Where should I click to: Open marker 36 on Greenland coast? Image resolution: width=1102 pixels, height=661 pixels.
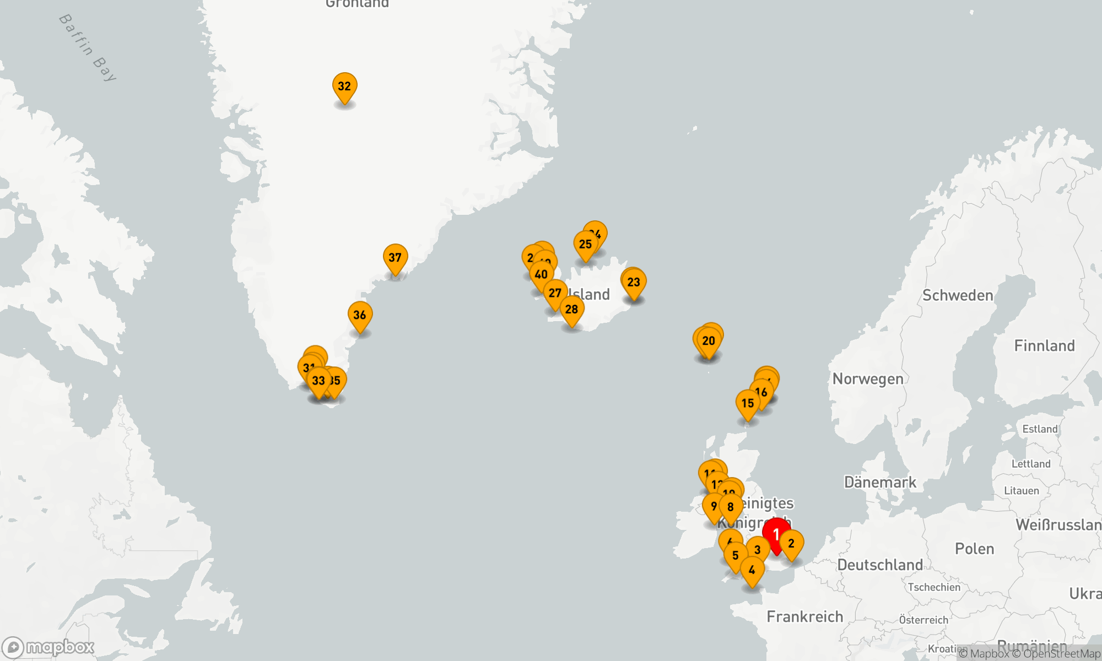[360, 315]
